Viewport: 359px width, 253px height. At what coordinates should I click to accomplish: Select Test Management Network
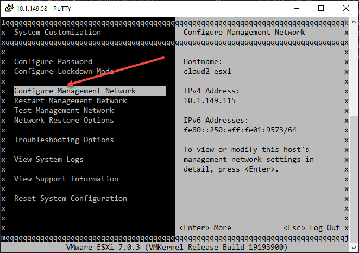pyautogui.click(x=64, y=111)
